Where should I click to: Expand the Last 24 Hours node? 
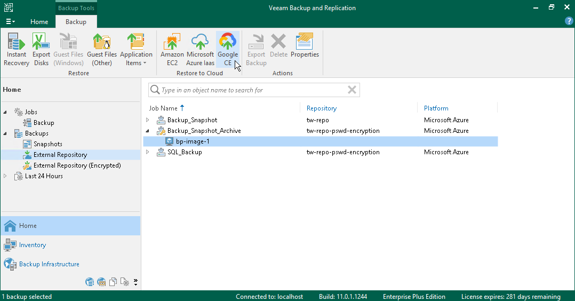pos(5,176)
